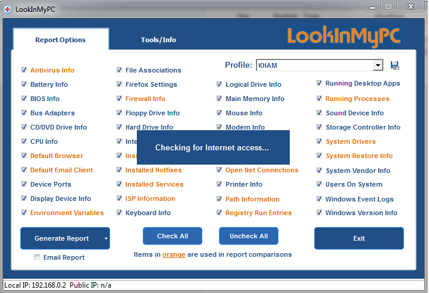
Task: Uncheck Logical Drive Info
Action: point(219,84)
